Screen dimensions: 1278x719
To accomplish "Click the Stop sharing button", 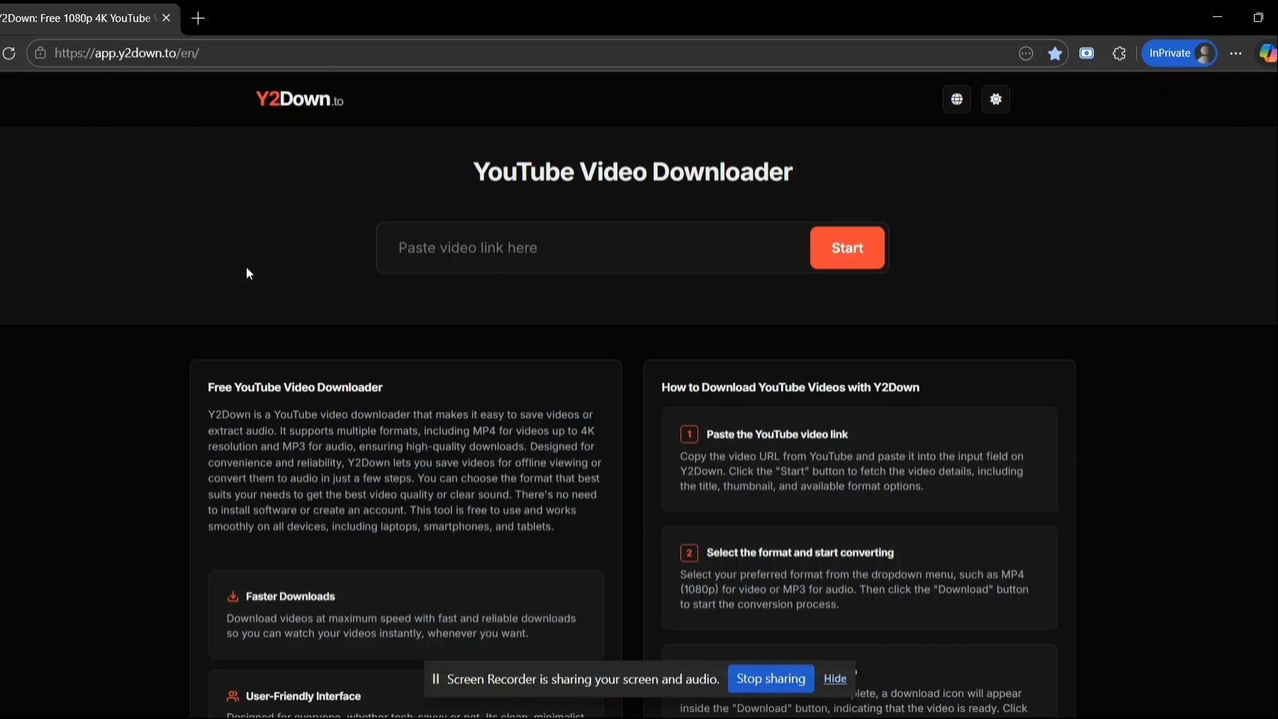I will point(770,679).
